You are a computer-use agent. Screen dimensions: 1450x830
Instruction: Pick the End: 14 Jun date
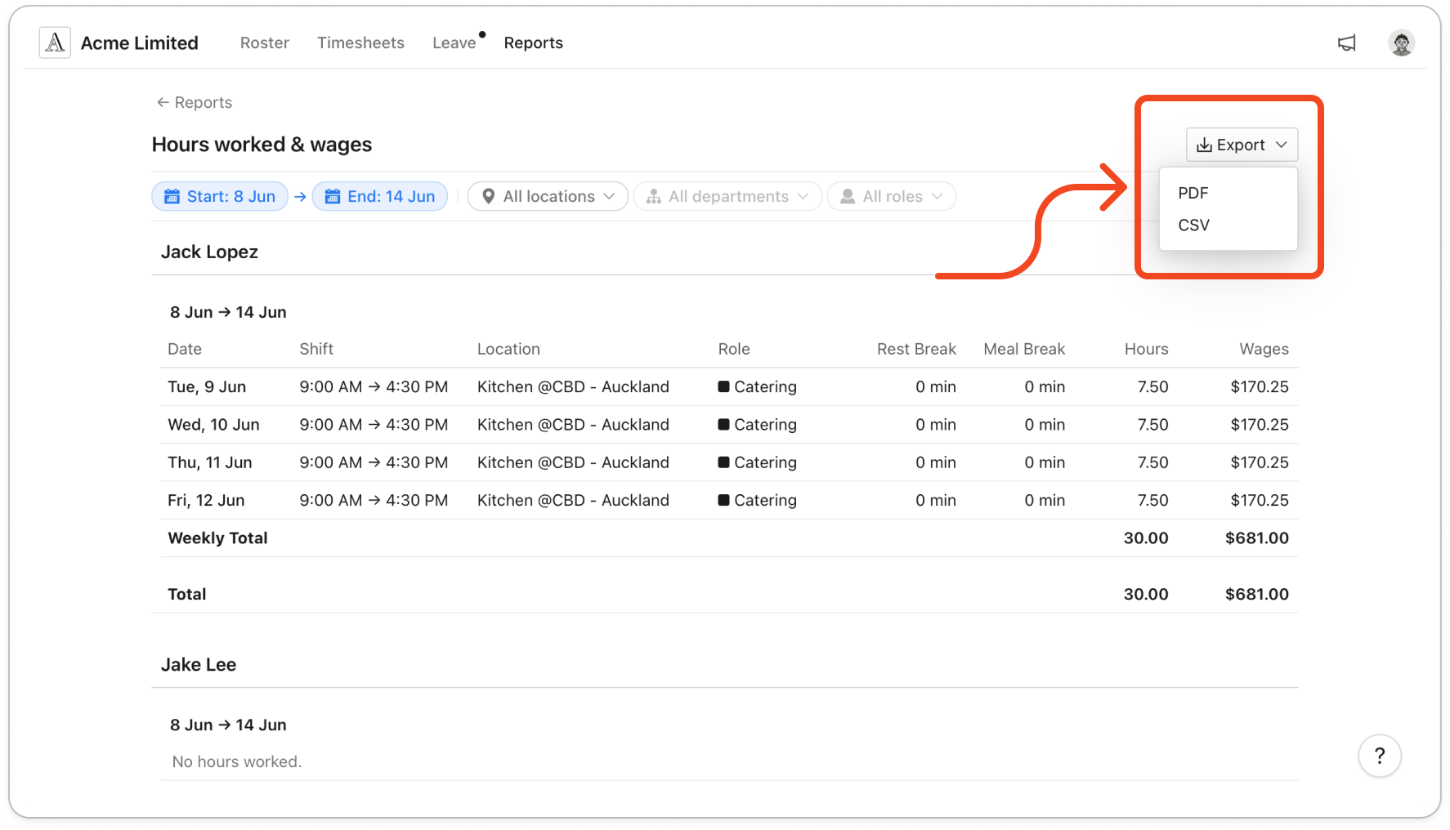click(380, 196)
